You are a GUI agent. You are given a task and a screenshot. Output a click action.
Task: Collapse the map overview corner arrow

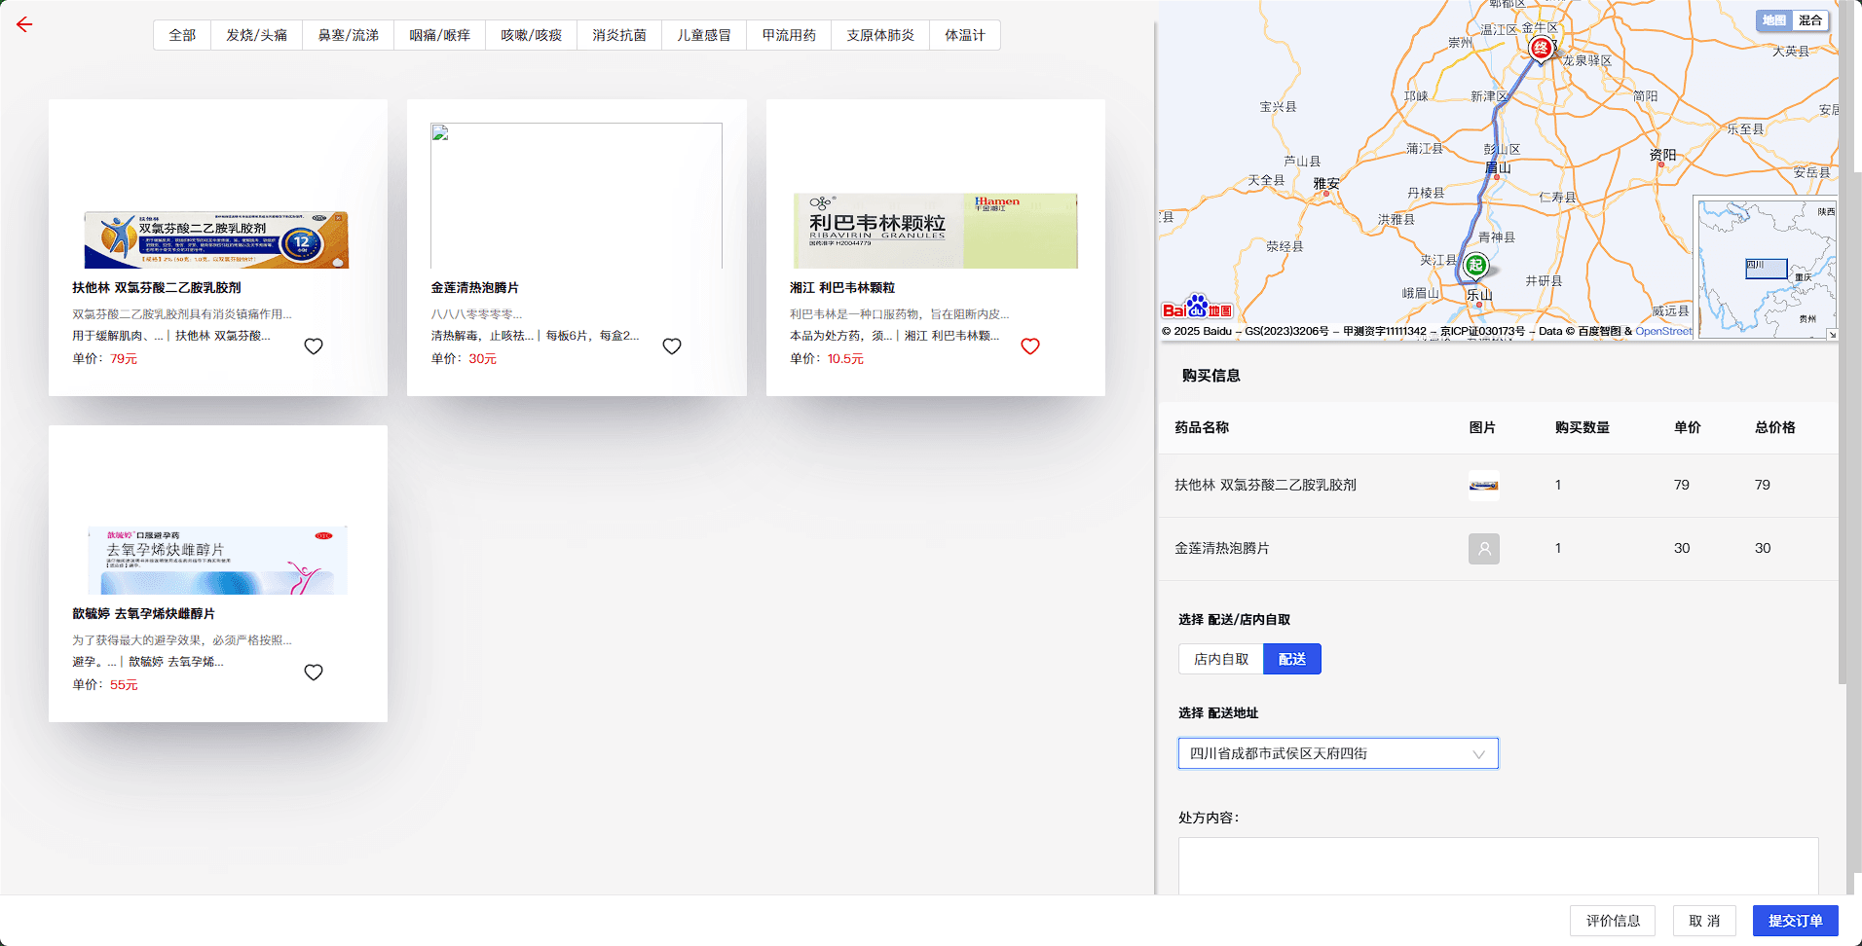coord(1831,334)
